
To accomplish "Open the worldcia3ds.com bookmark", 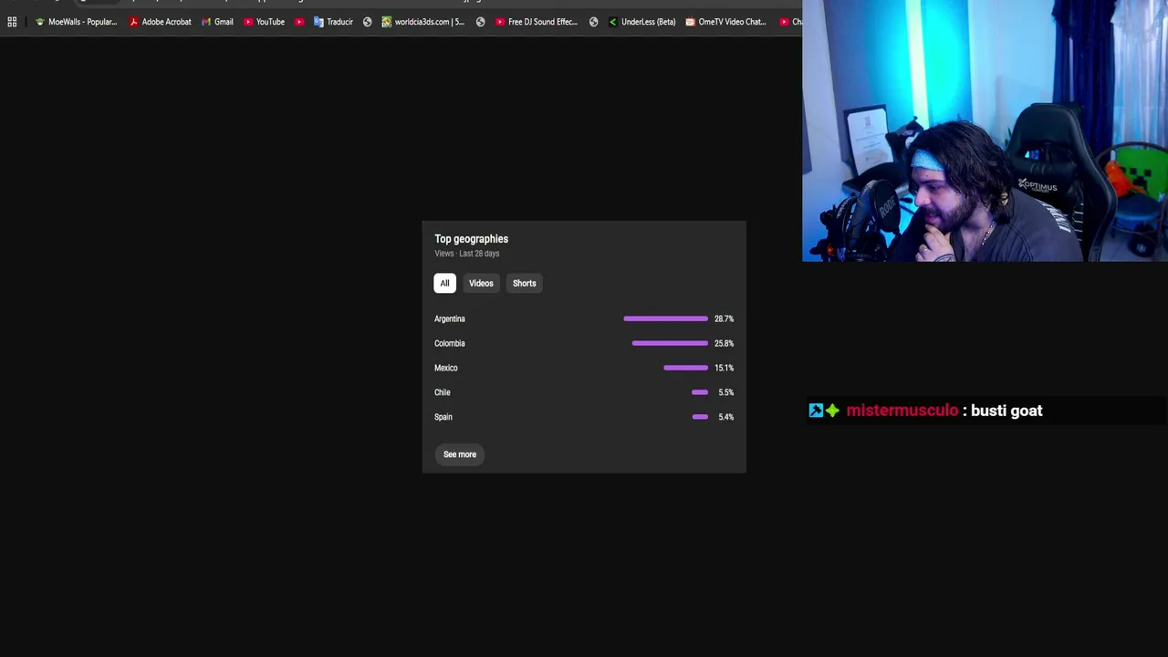I will (x=423, y=22).
